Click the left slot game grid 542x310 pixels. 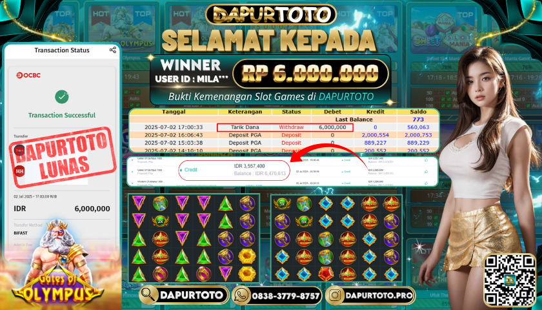[194, 238]
